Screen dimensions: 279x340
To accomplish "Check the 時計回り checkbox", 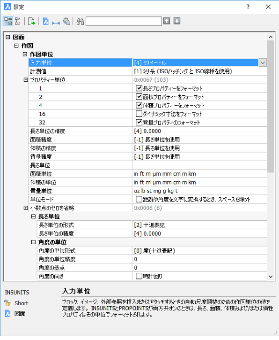I will point(139,276).
